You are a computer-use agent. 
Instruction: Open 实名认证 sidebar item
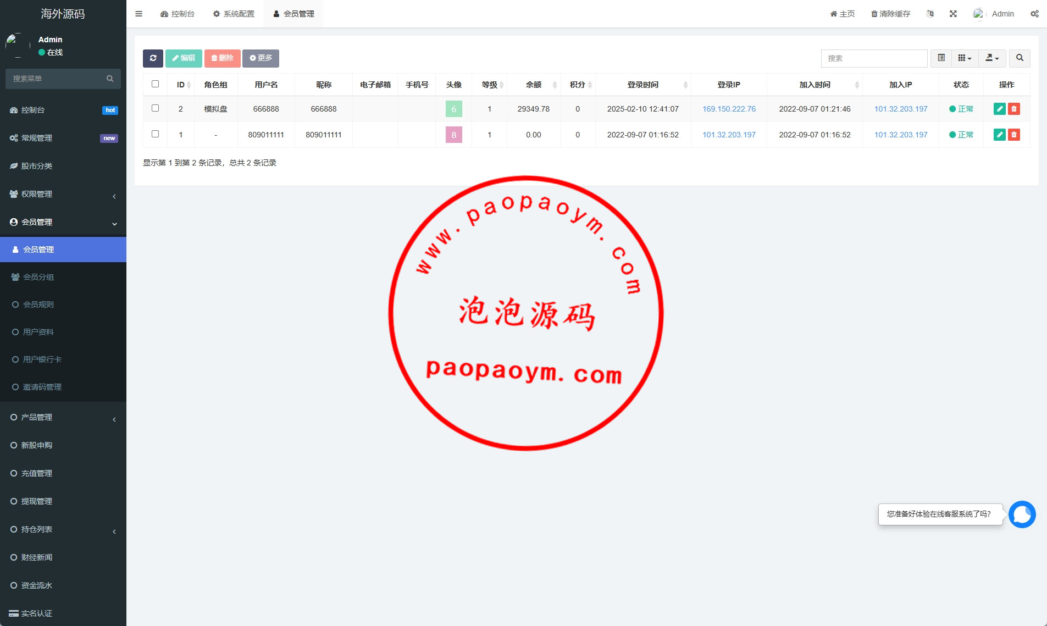click(63, 613)
